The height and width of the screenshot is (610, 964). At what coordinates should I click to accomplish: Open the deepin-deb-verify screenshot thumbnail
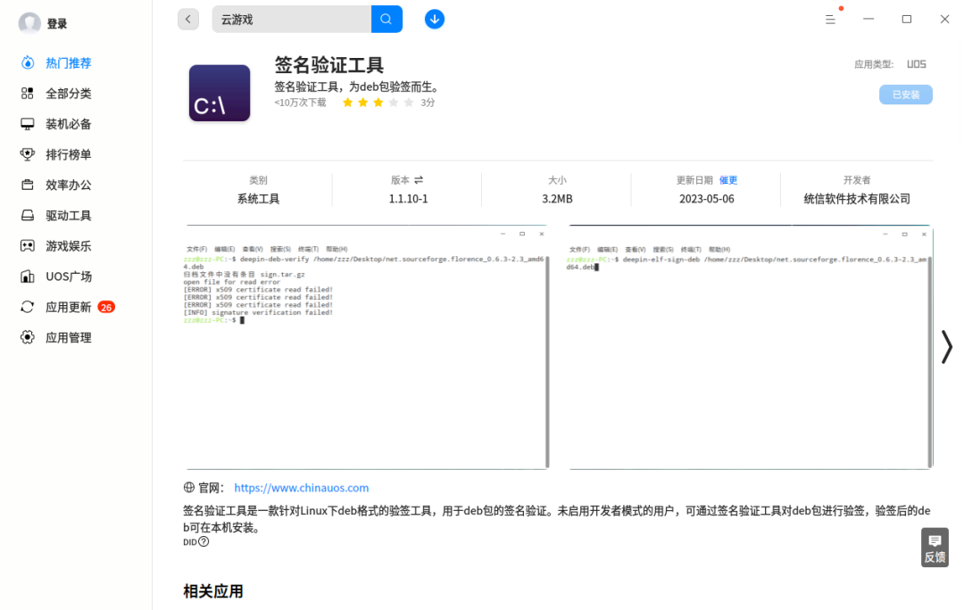367,347
